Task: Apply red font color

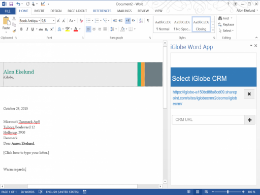Action: tap(76, 29)
